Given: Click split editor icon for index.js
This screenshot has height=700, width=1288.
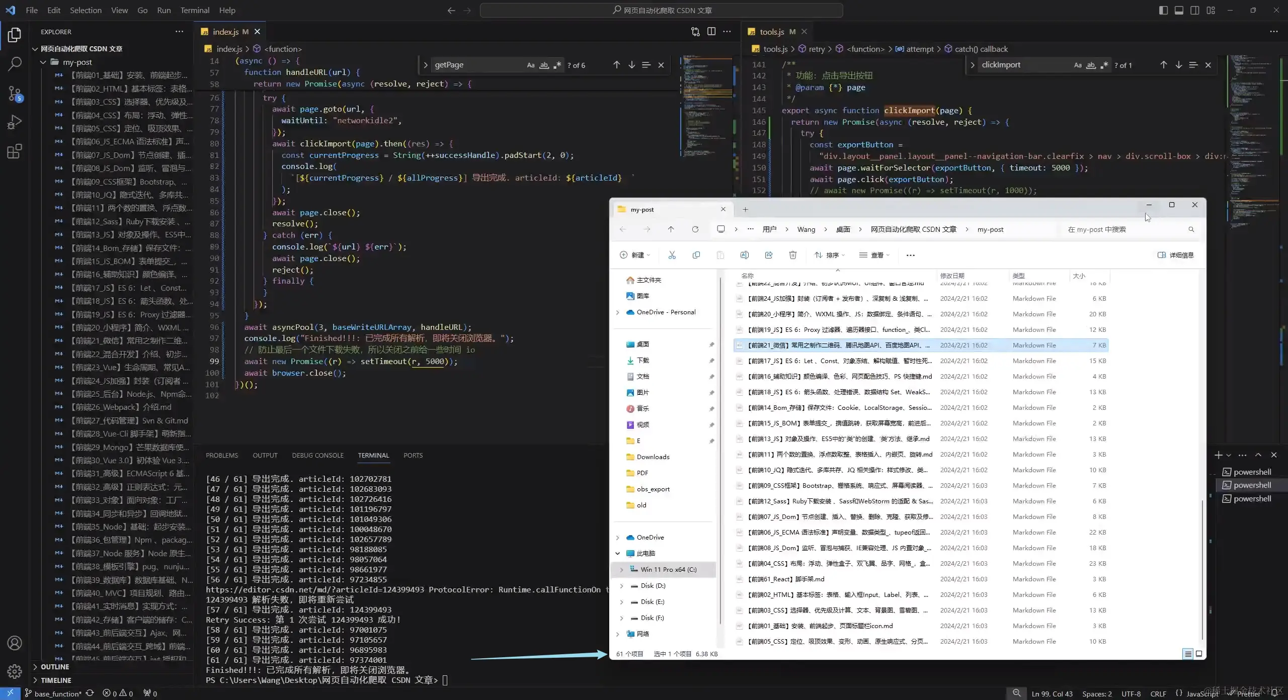Looking at the screenshot, I should click(x=711, y=32).
